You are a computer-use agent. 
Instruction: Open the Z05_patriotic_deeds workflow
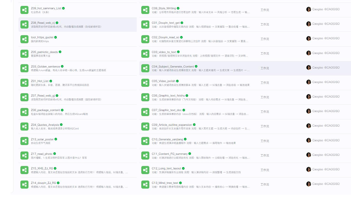(x=44, y=52)
